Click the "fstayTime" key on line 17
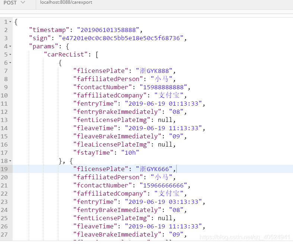 [x=93, y=153]
